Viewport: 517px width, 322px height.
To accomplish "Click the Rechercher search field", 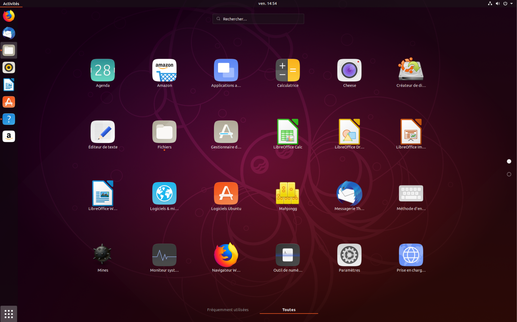I will [x=258, y=19].
